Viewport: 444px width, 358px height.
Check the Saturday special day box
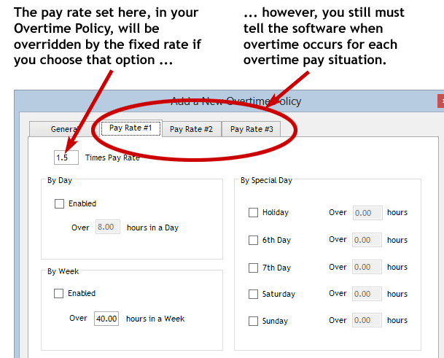pyautogui.click(x=253, y=295)
